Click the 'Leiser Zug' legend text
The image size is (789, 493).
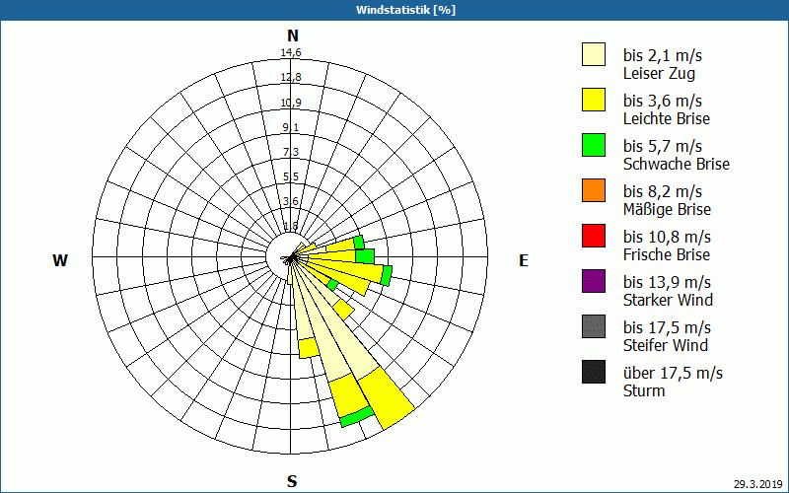click(659, 73)
